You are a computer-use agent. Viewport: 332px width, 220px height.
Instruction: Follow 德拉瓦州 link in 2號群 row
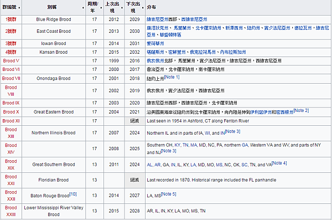click(x=303, y=28)
